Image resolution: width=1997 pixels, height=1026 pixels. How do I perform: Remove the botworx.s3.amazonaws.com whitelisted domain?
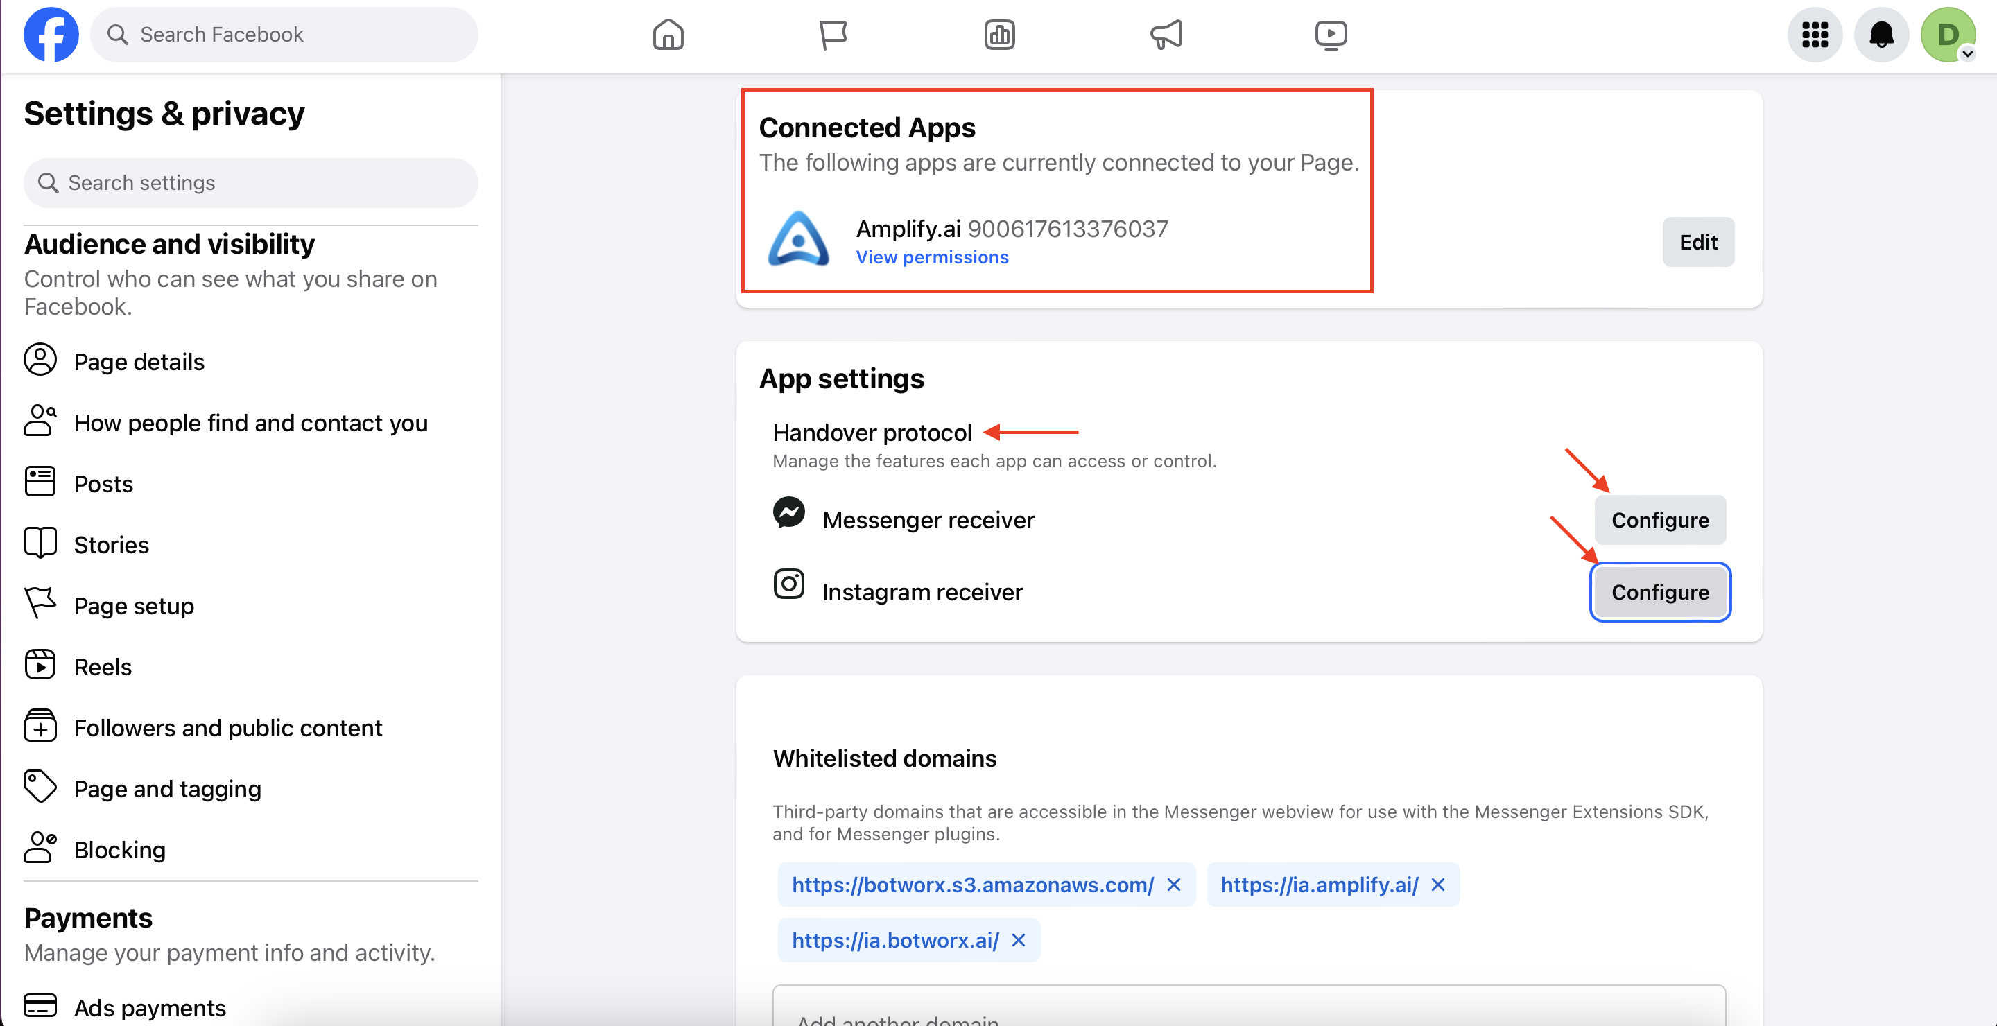click(1174, 885)
